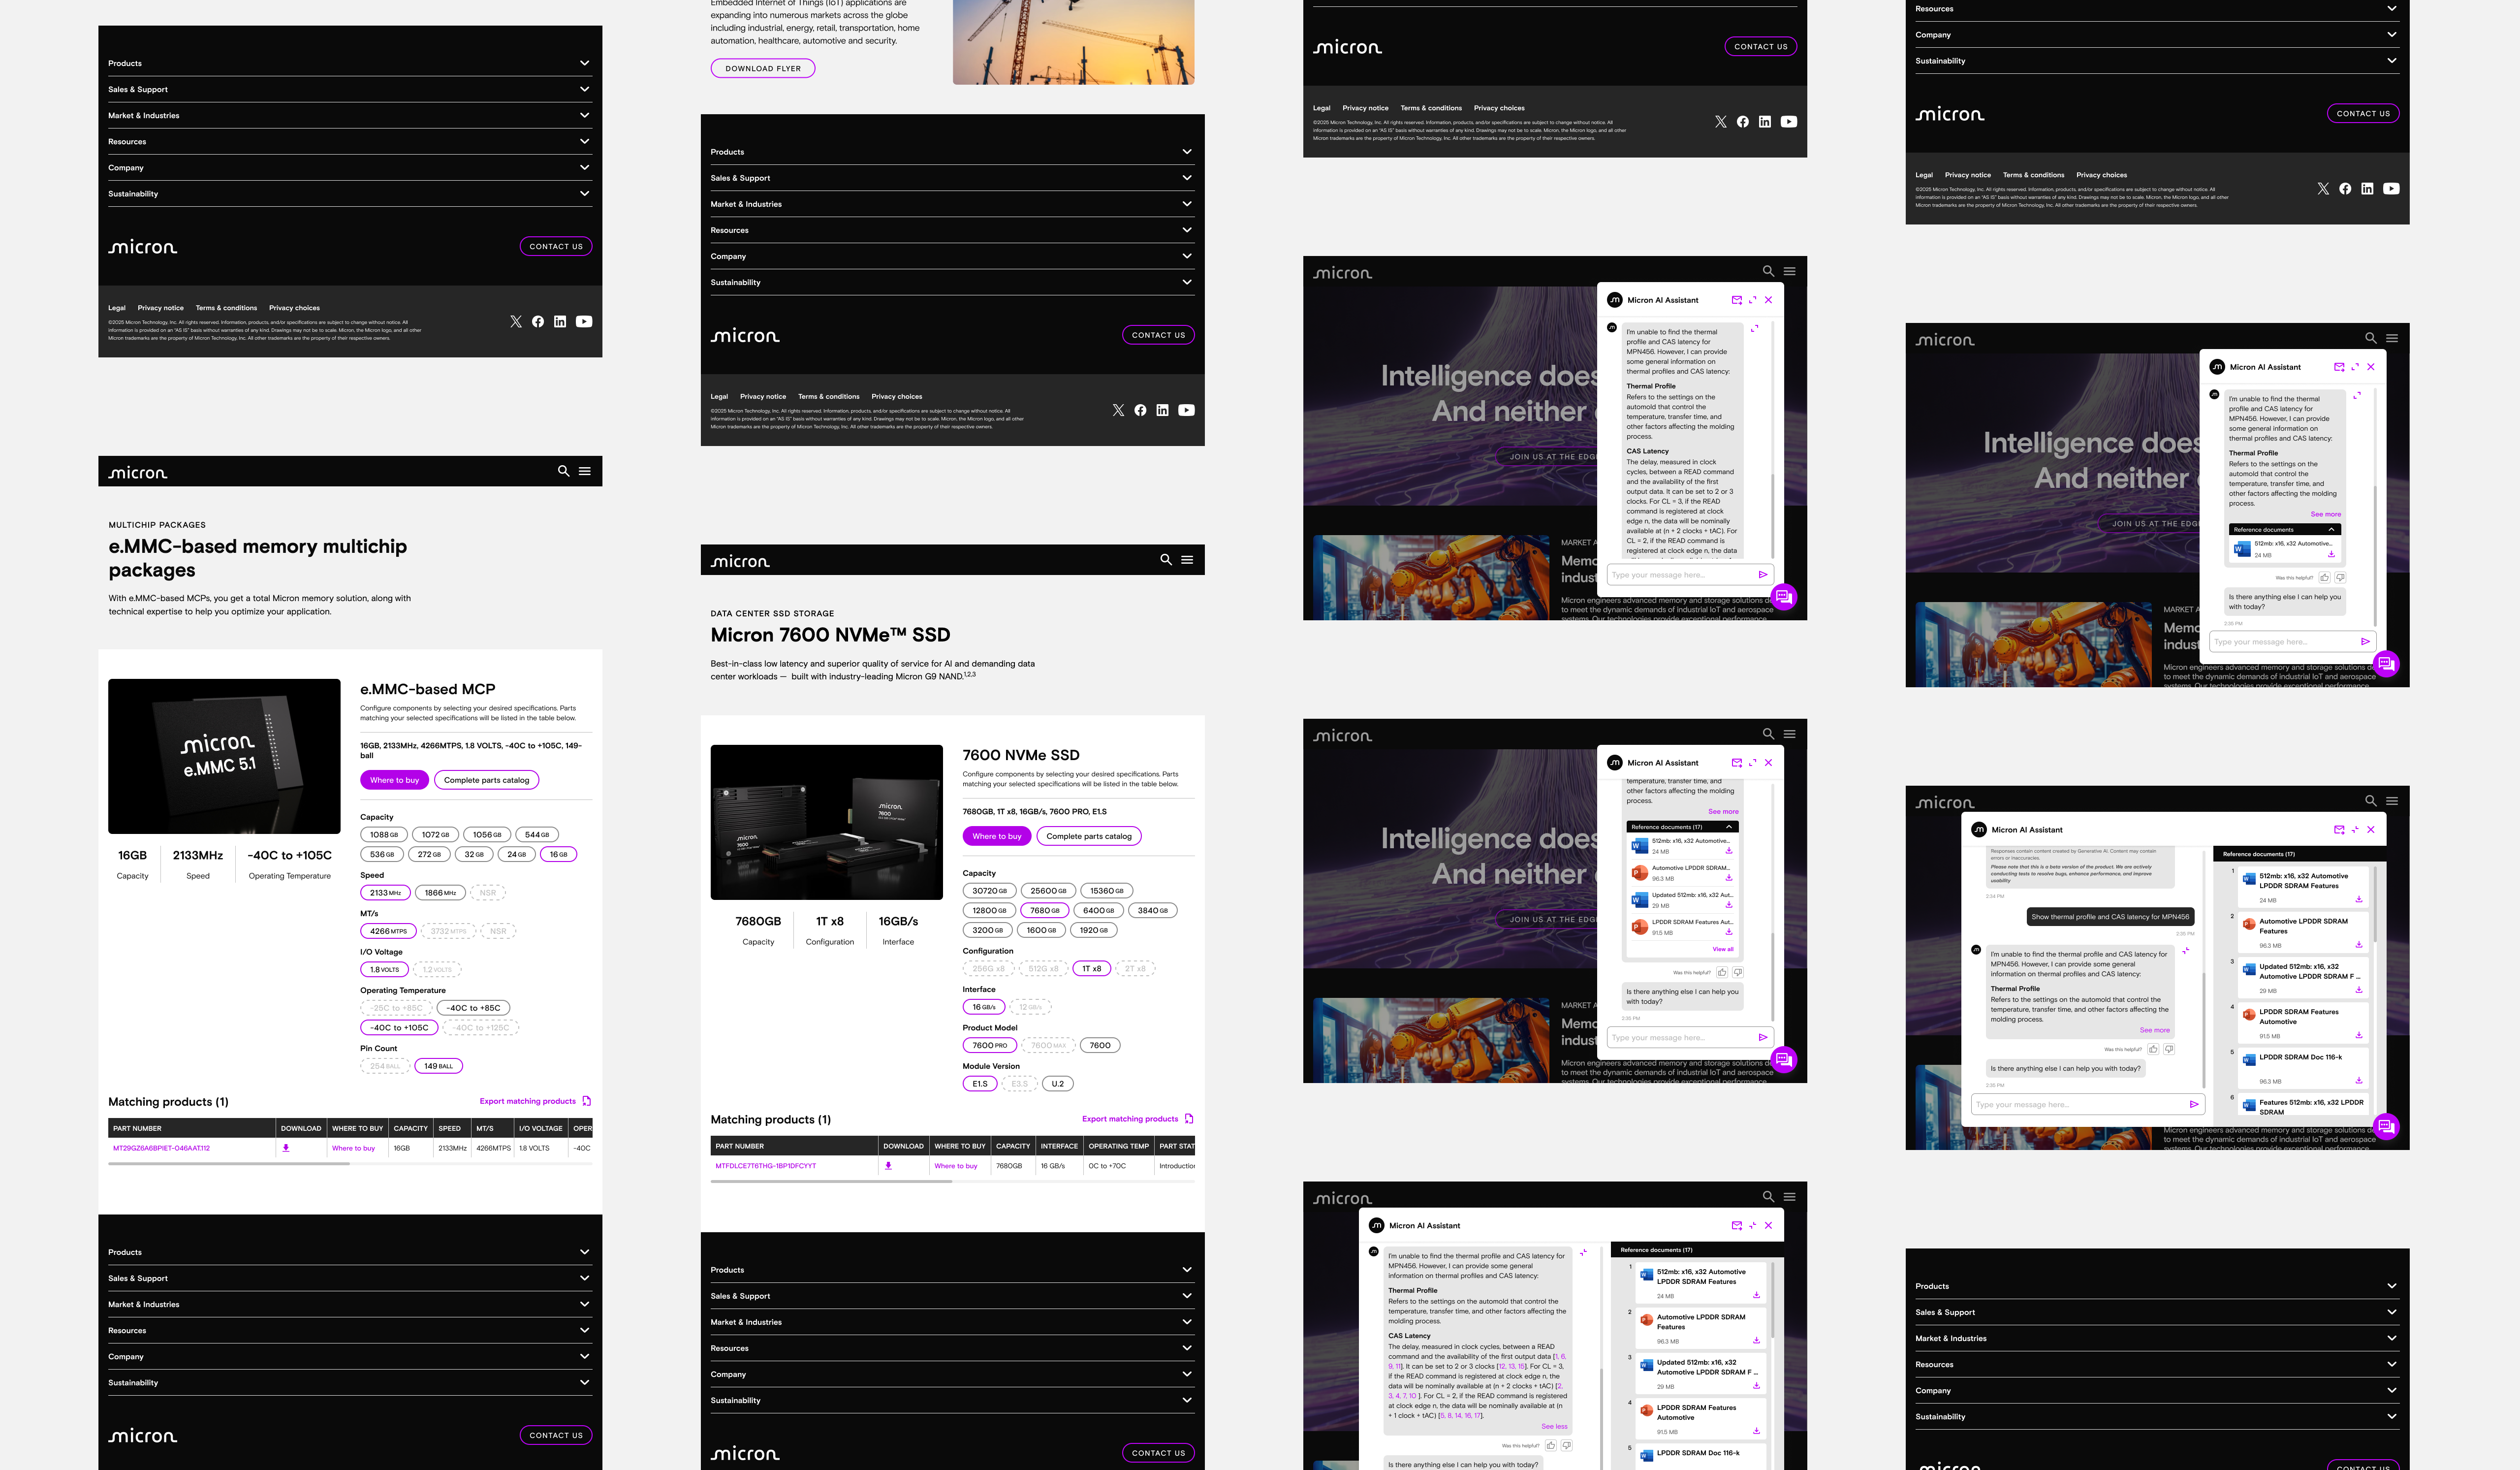This screenshot has width=2520, height=1470.
Task: Click horizontal scrollbar under e.MMC matching products table
Action: pyautogui.click(x=229, y=1164)
